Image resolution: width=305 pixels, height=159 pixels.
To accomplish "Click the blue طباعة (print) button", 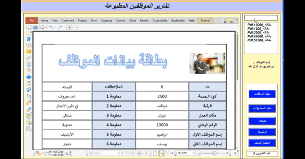I will coord(262,121).
